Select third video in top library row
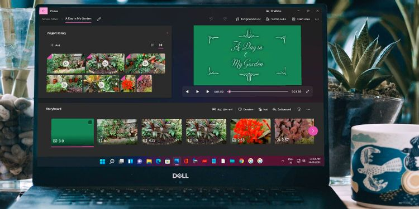This screenshot has width=419, height=209. (145, 64)
